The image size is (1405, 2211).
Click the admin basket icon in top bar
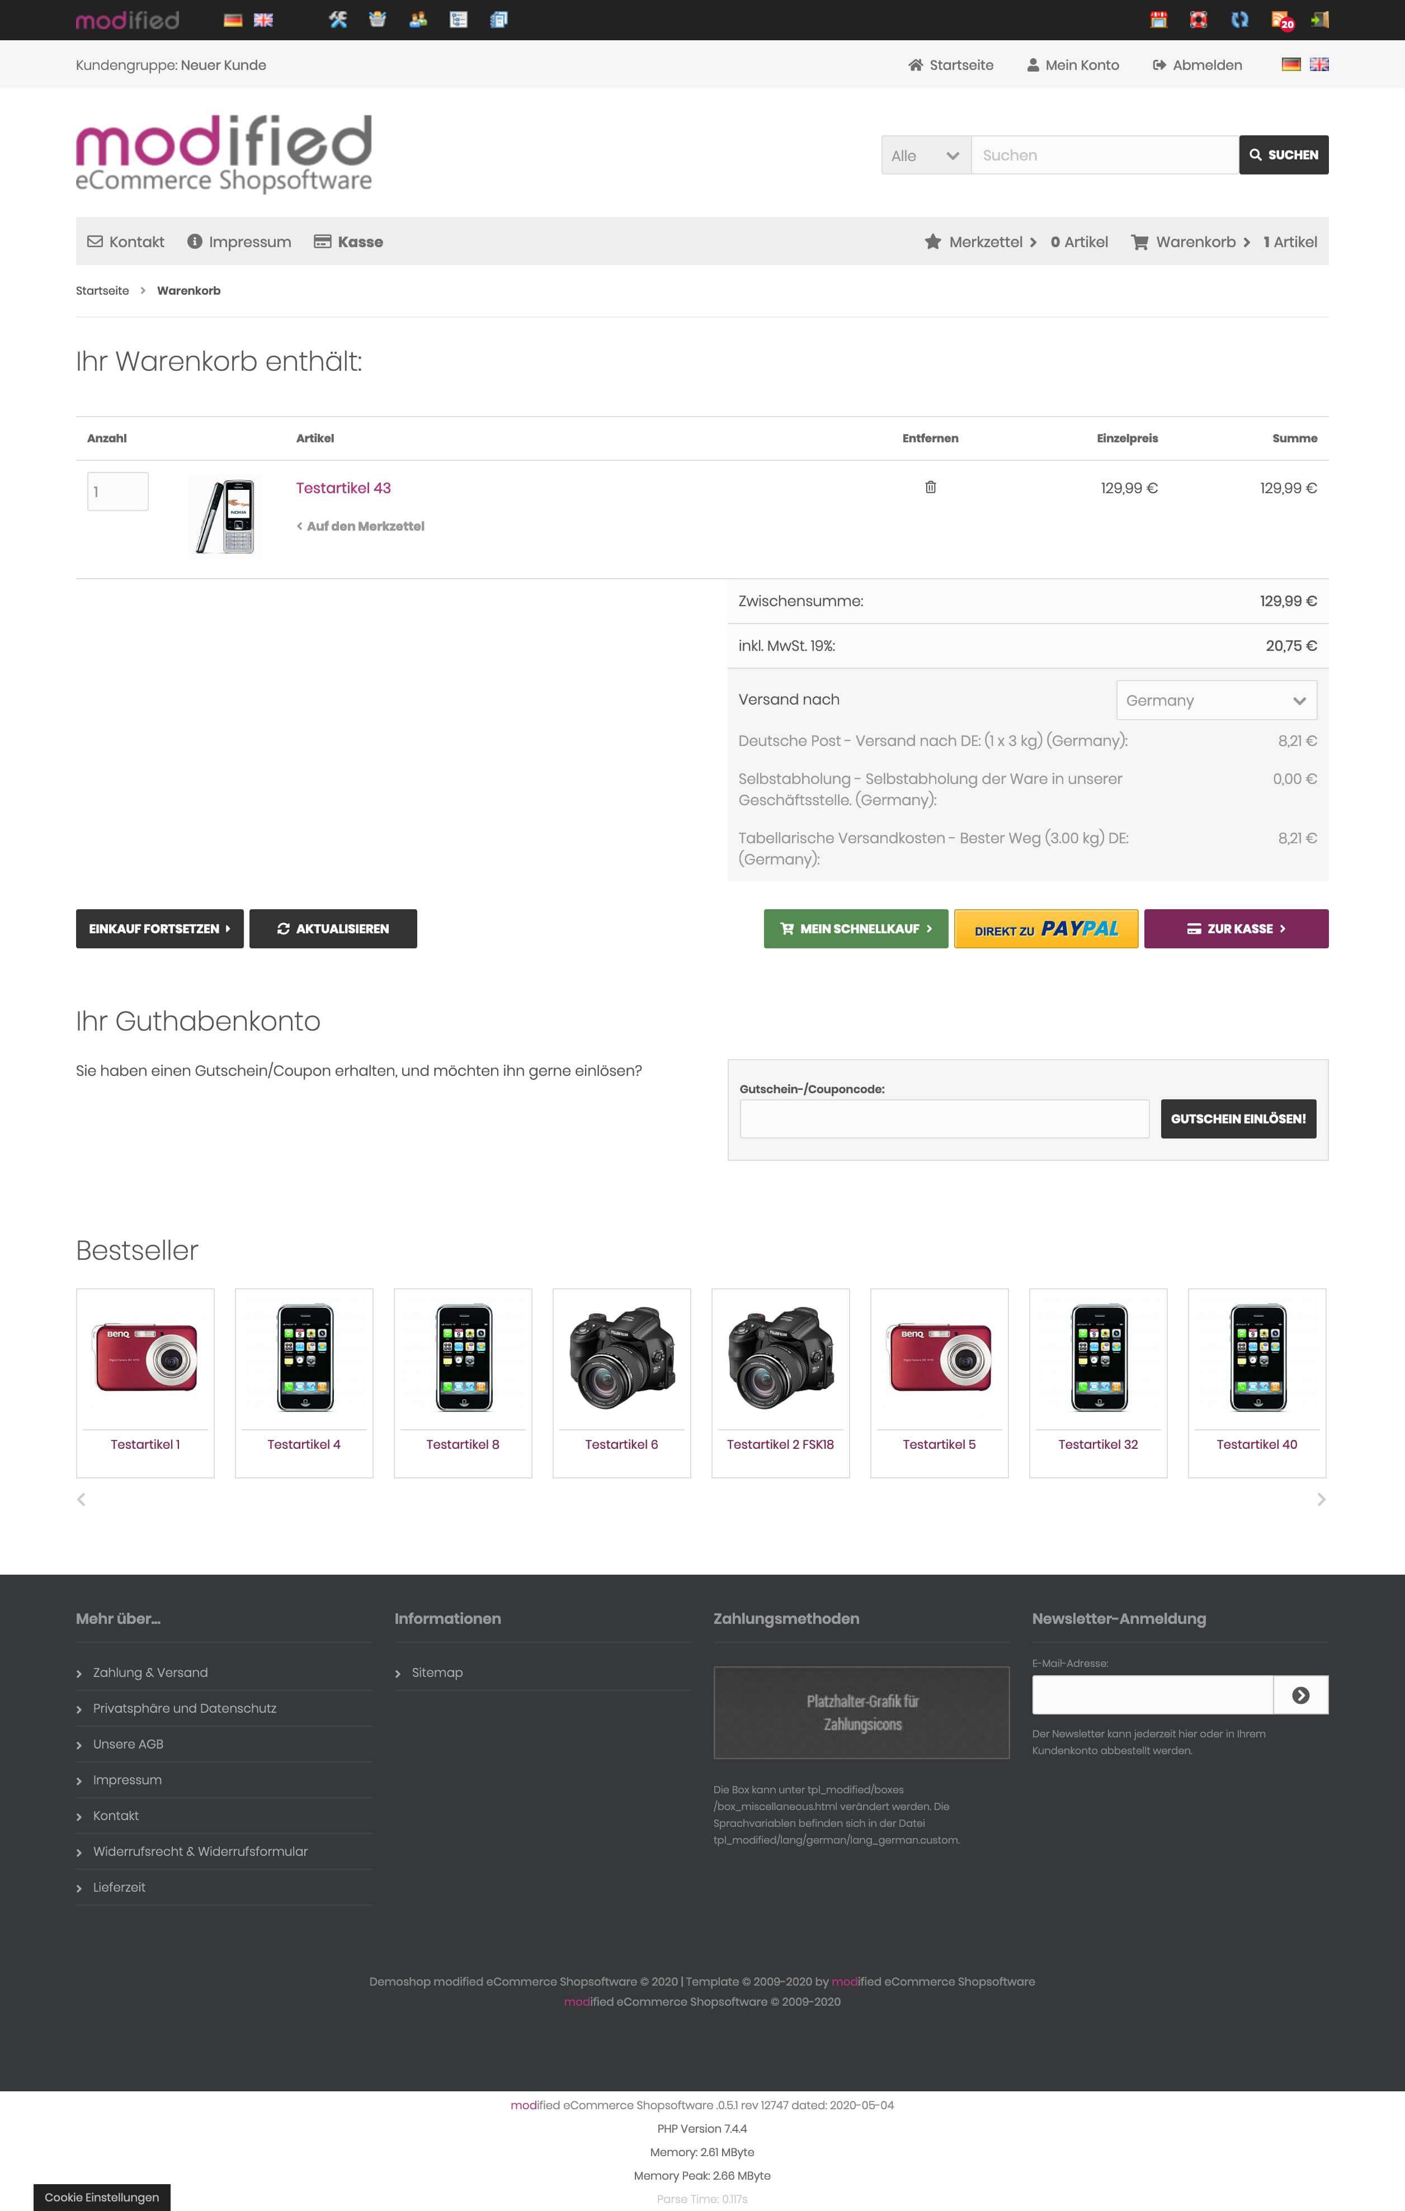(378, 19)
